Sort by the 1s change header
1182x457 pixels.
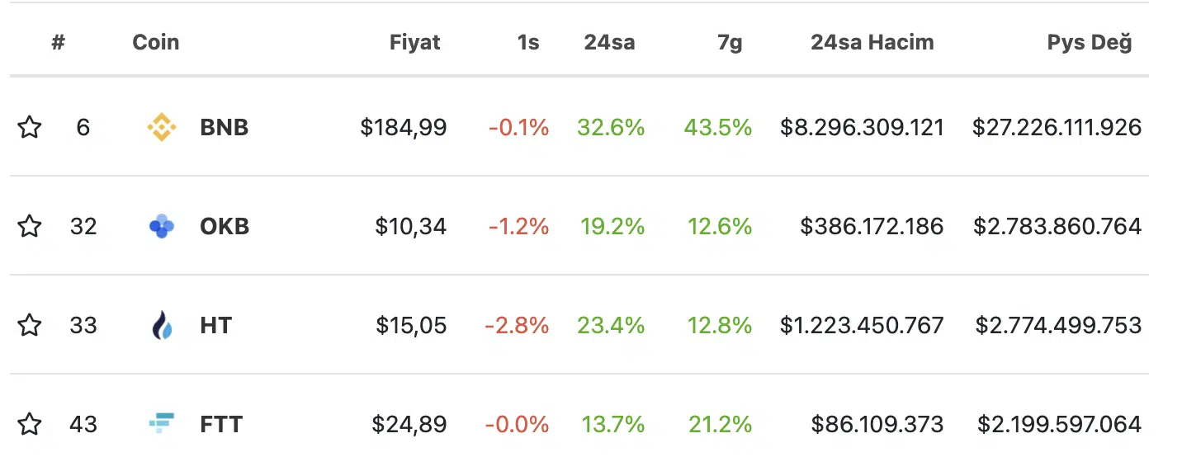pyautogui.click(x=528, y=42)
